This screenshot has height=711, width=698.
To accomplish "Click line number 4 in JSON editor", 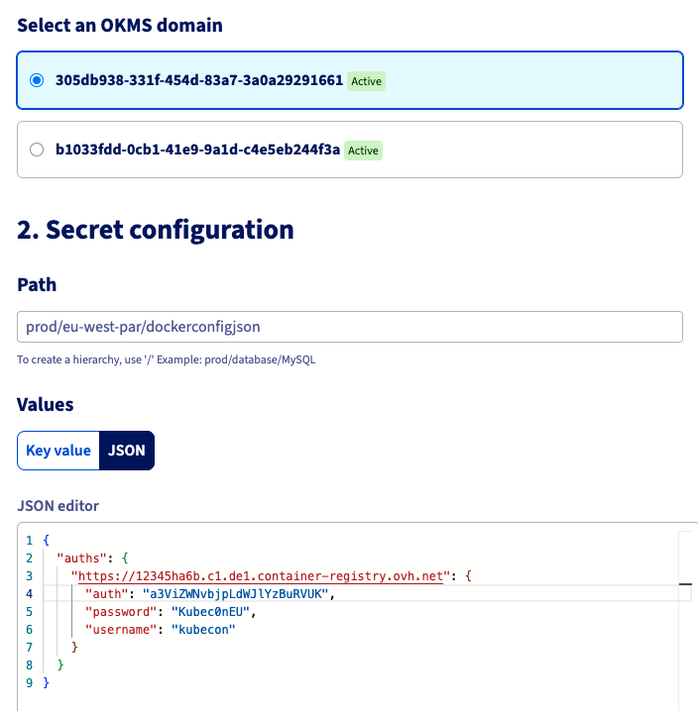I will (x=31, y=593).
